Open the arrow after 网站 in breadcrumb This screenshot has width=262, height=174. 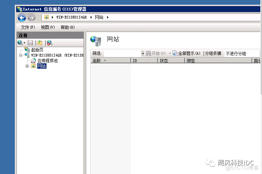coord(108,17)
